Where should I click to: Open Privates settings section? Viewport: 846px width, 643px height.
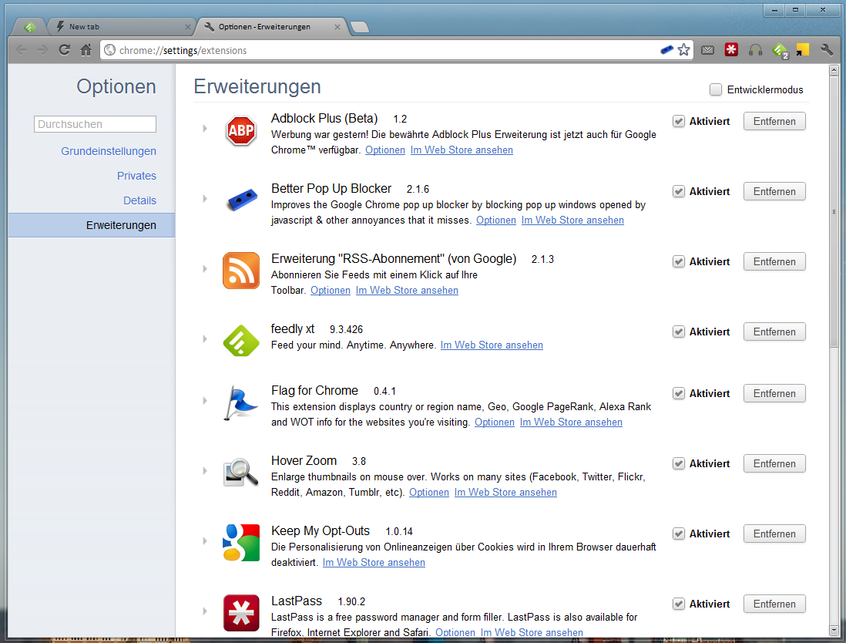click(136, 176)
